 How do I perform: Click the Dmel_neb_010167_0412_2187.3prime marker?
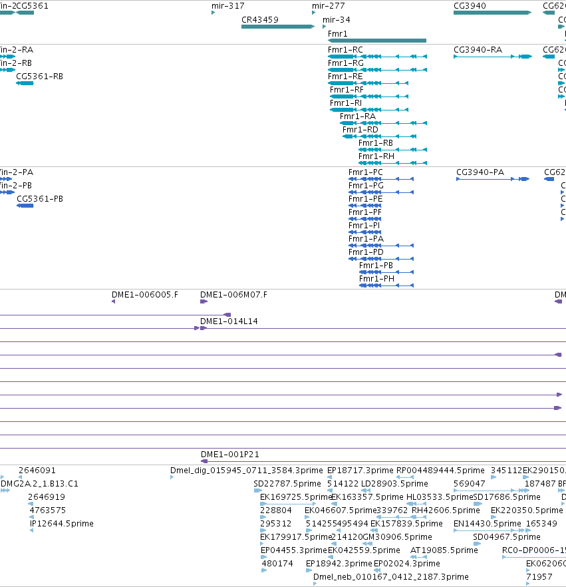(315, 584)
